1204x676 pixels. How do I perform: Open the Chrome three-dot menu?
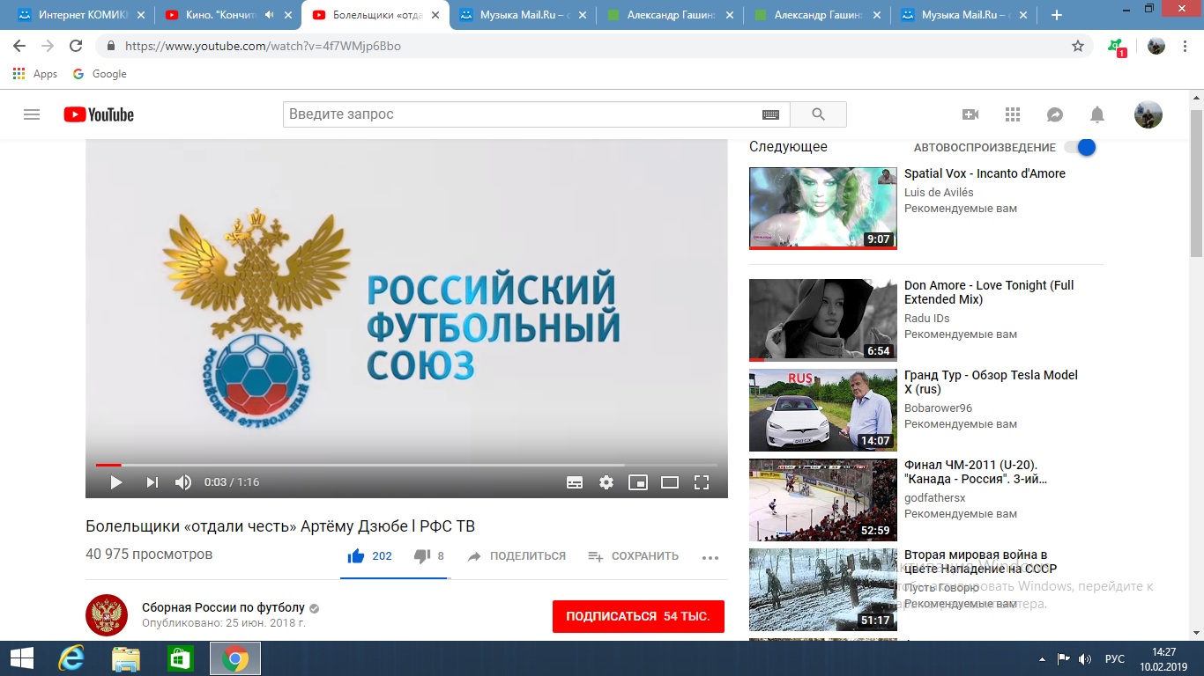click(1185, 46)
